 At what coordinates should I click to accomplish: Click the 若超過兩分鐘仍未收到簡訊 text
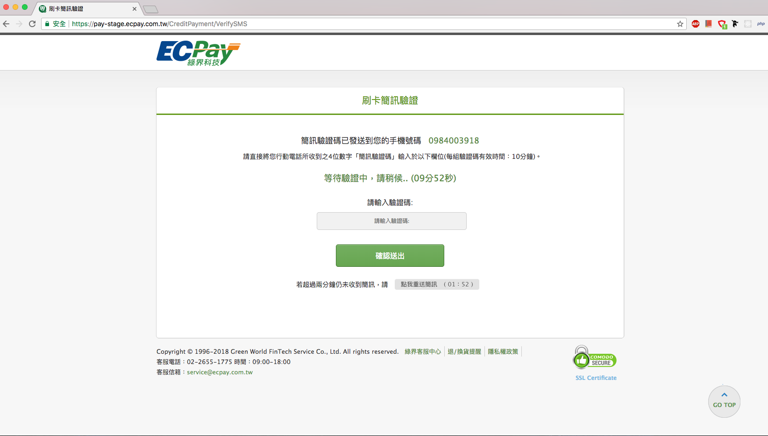[x=342, y=284]
